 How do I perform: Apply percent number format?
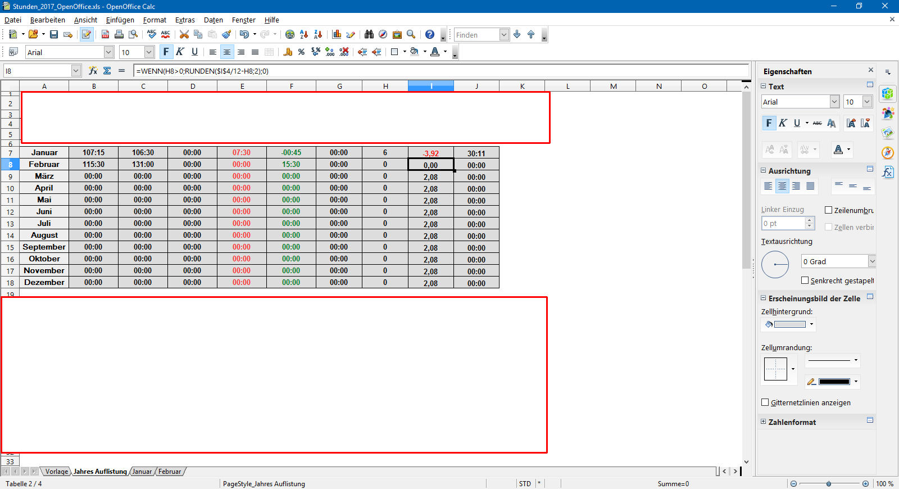pyautogui.click(x=302, y=52)
